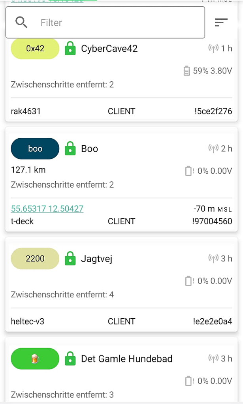This screenshot has height=404, width=243.
Task: Click the Boo node ID !97004560
Action: (211, 221)
